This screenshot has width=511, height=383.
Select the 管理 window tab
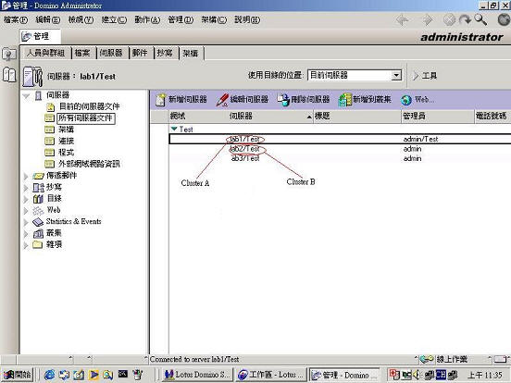[40, 36]
